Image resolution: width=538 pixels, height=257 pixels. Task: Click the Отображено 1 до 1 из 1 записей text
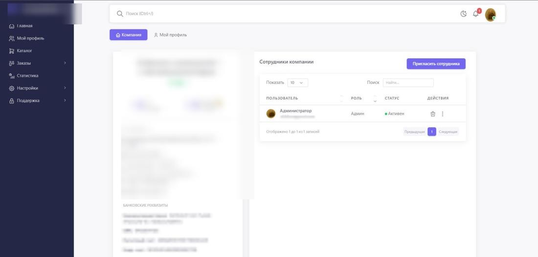(x=292, y=131)
